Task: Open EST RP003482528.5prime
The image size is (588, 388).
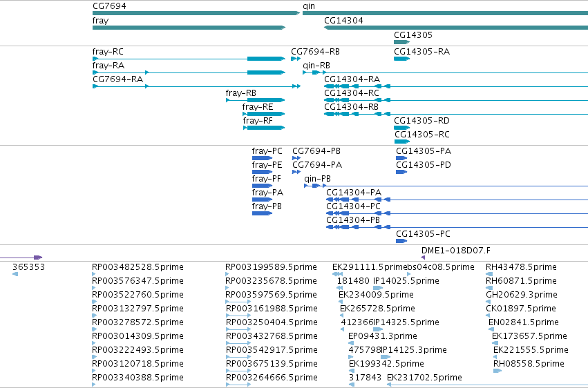Action: pyautogui.click(x=138, y=267)
